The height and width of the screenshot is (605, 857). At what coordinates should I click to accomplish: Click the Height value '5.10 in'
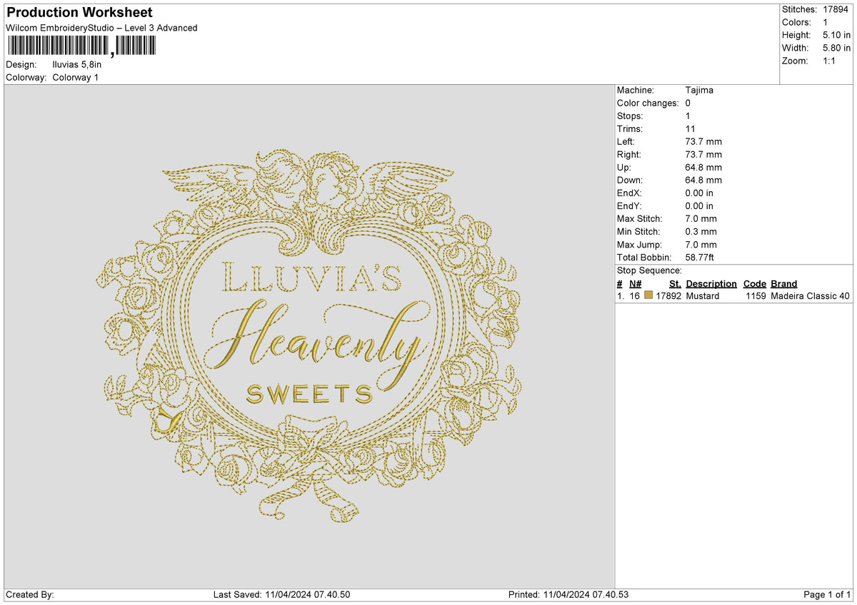[836, 35]
